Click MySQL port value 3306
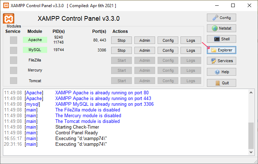Viewport: 258px width, 164px height. 102,50
